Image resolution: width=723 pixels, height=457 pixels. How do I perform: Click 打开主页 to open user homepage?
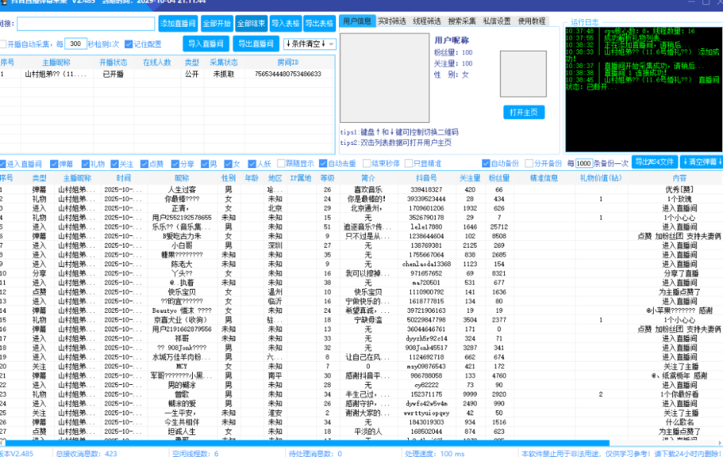click(523, 112)
